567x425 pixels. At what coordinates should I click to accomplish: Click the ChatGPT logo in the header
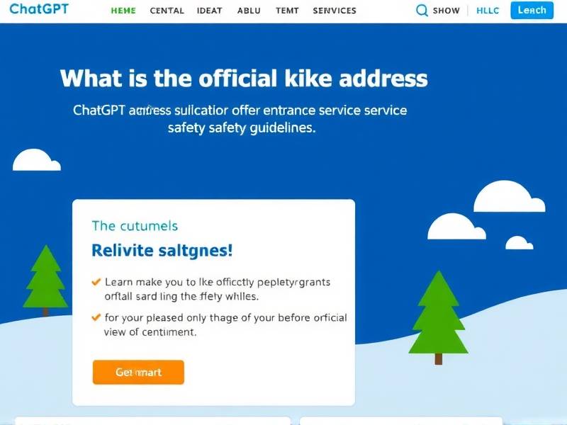[39, 8]
